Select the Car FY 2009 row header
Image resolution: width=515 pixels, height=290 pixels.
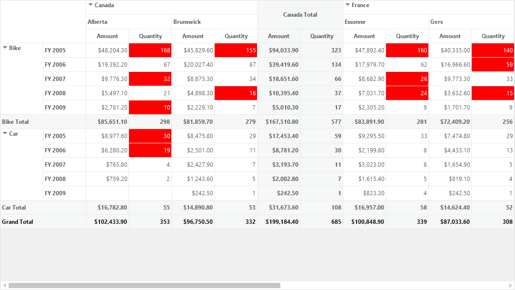(x=64, y=193)
